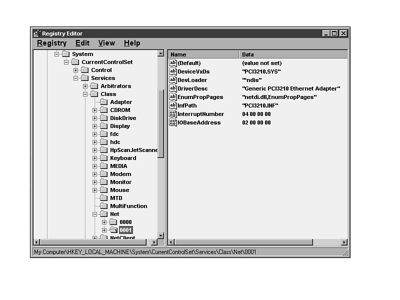The width and height of the screenshot is (400, 300).
Task: Collapse the Class key
Action: tap(85, 94)
